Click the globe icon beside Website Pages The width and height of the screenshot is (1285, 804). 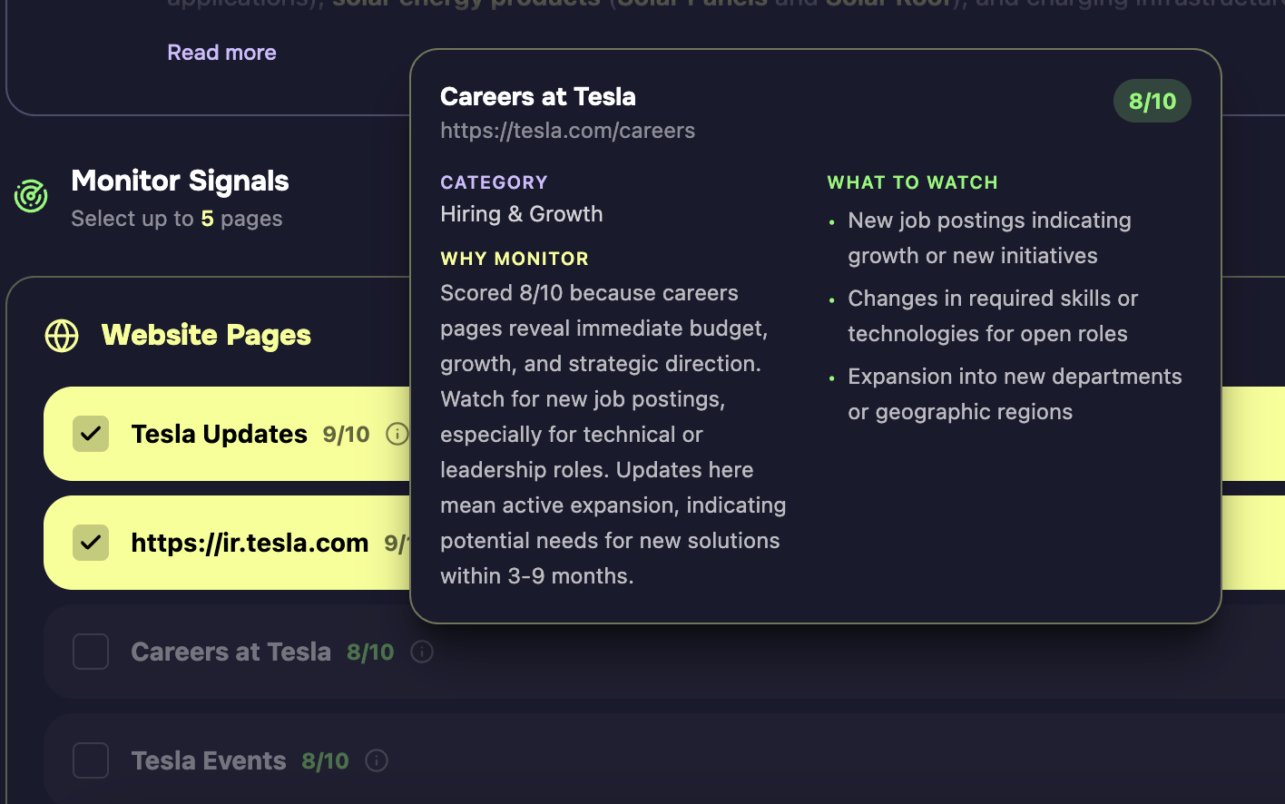tap(62, 336)
